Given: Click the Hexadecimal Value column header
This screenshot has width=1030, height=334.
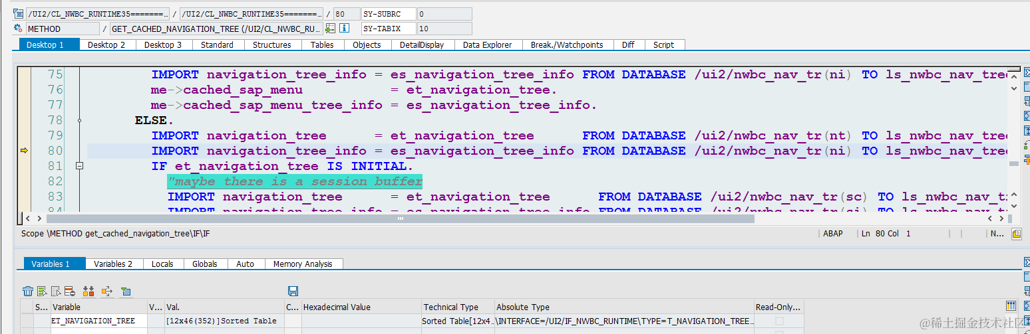Looking at the screenshot, I should click(x=361, y=307).
